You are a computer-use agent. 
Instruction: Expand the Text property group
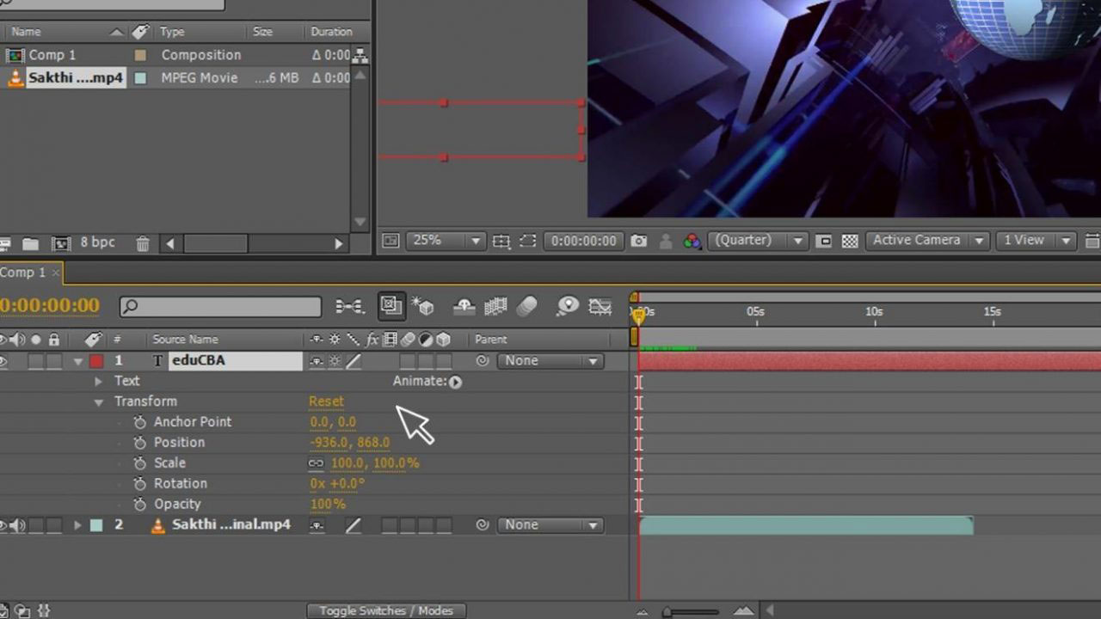point(99,381)
